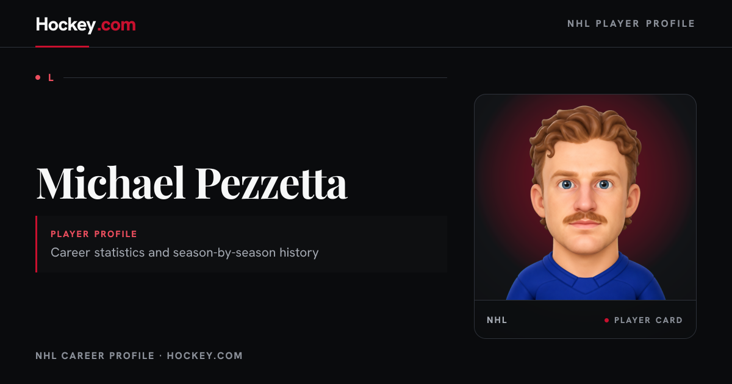Select the "L" position label
This screenshot has height=384, width=732.
[x=51, y=77]
